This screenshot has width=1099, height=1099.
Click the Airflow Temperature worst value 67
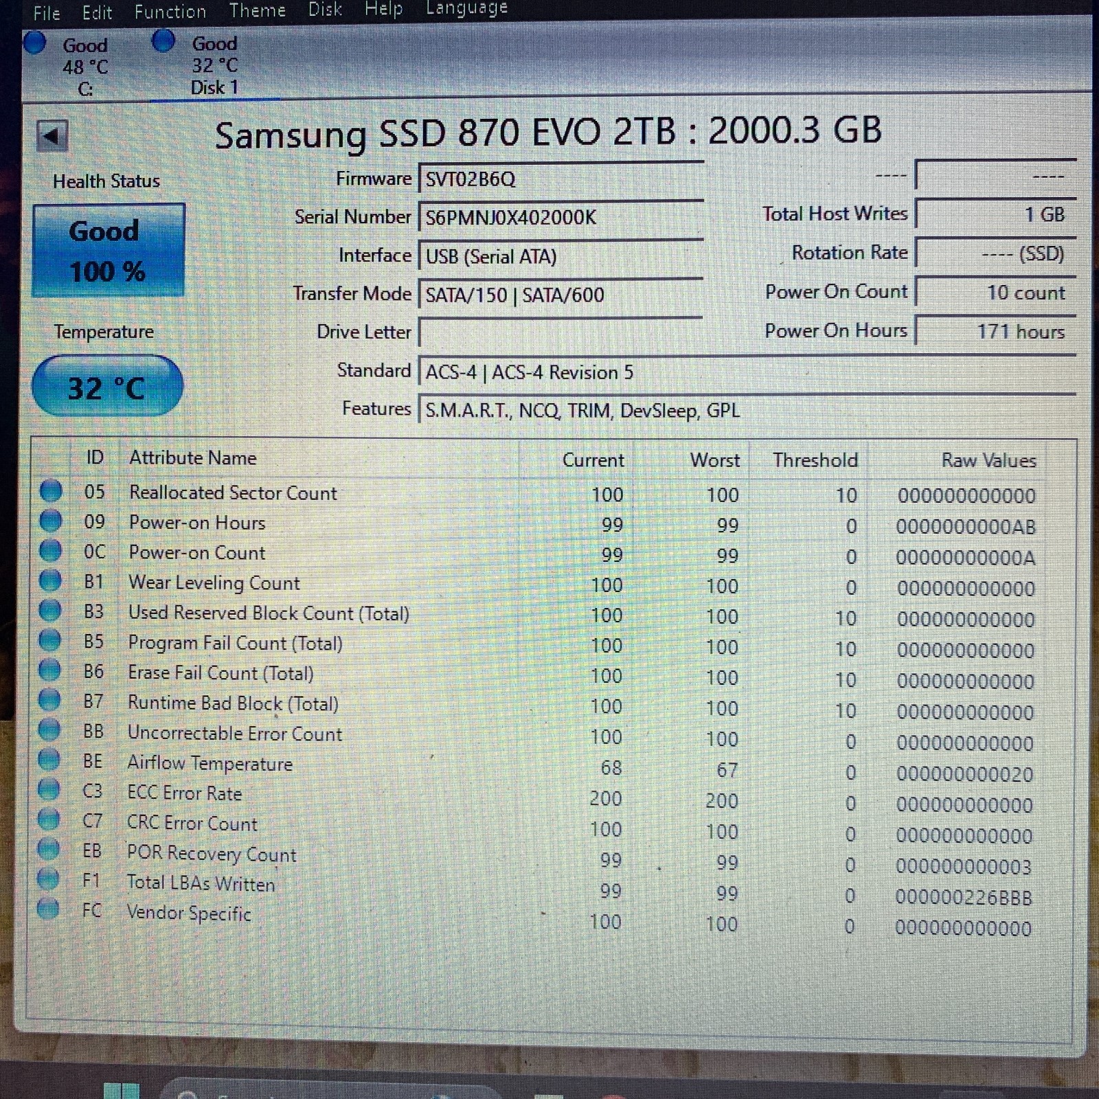(727, 770)
